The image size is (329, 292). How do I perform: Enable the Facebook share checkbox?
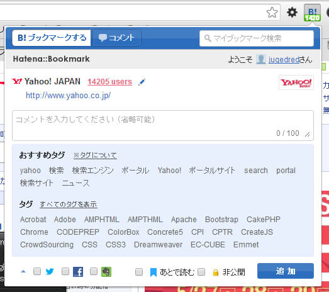(x=65, y=271)
